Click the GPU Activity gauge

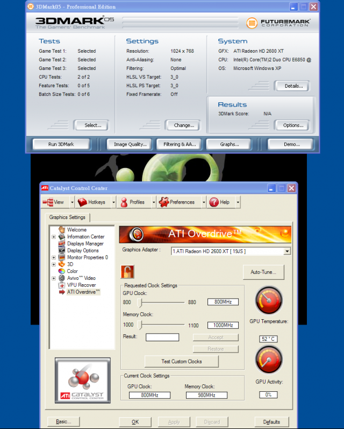269,360
